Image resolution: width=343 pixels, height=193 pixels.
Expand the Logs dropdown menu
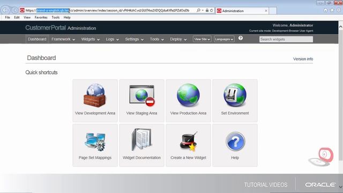pos(112,39)
